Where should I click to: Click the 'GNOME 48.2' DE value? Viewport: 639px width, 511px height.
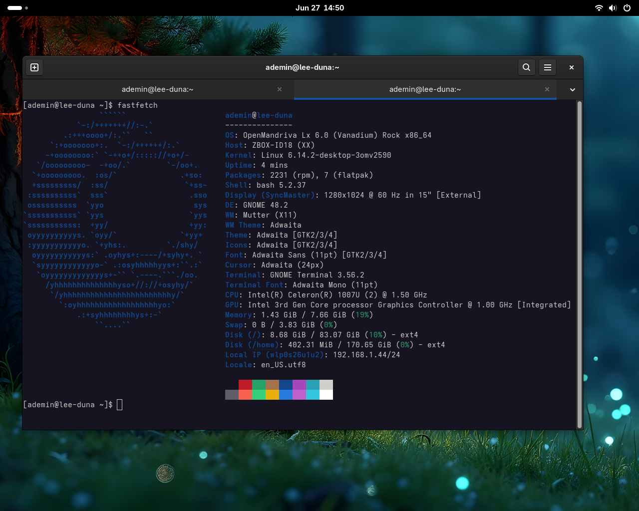[x=266, y=205]
